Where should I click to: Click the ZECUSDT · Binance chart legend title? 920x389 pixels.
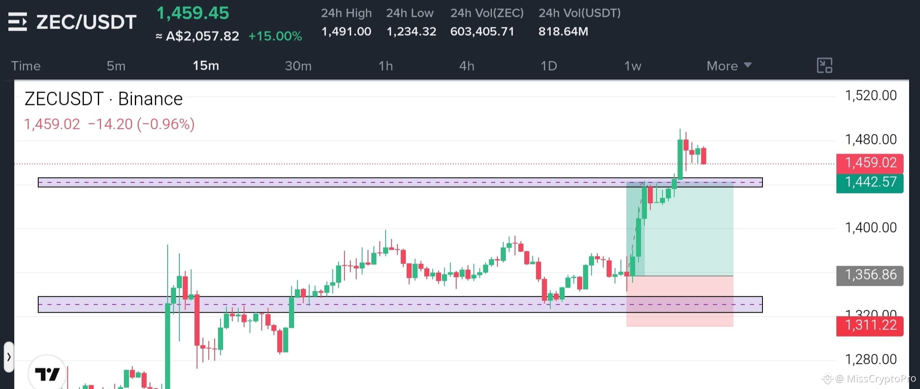point(103,99)
